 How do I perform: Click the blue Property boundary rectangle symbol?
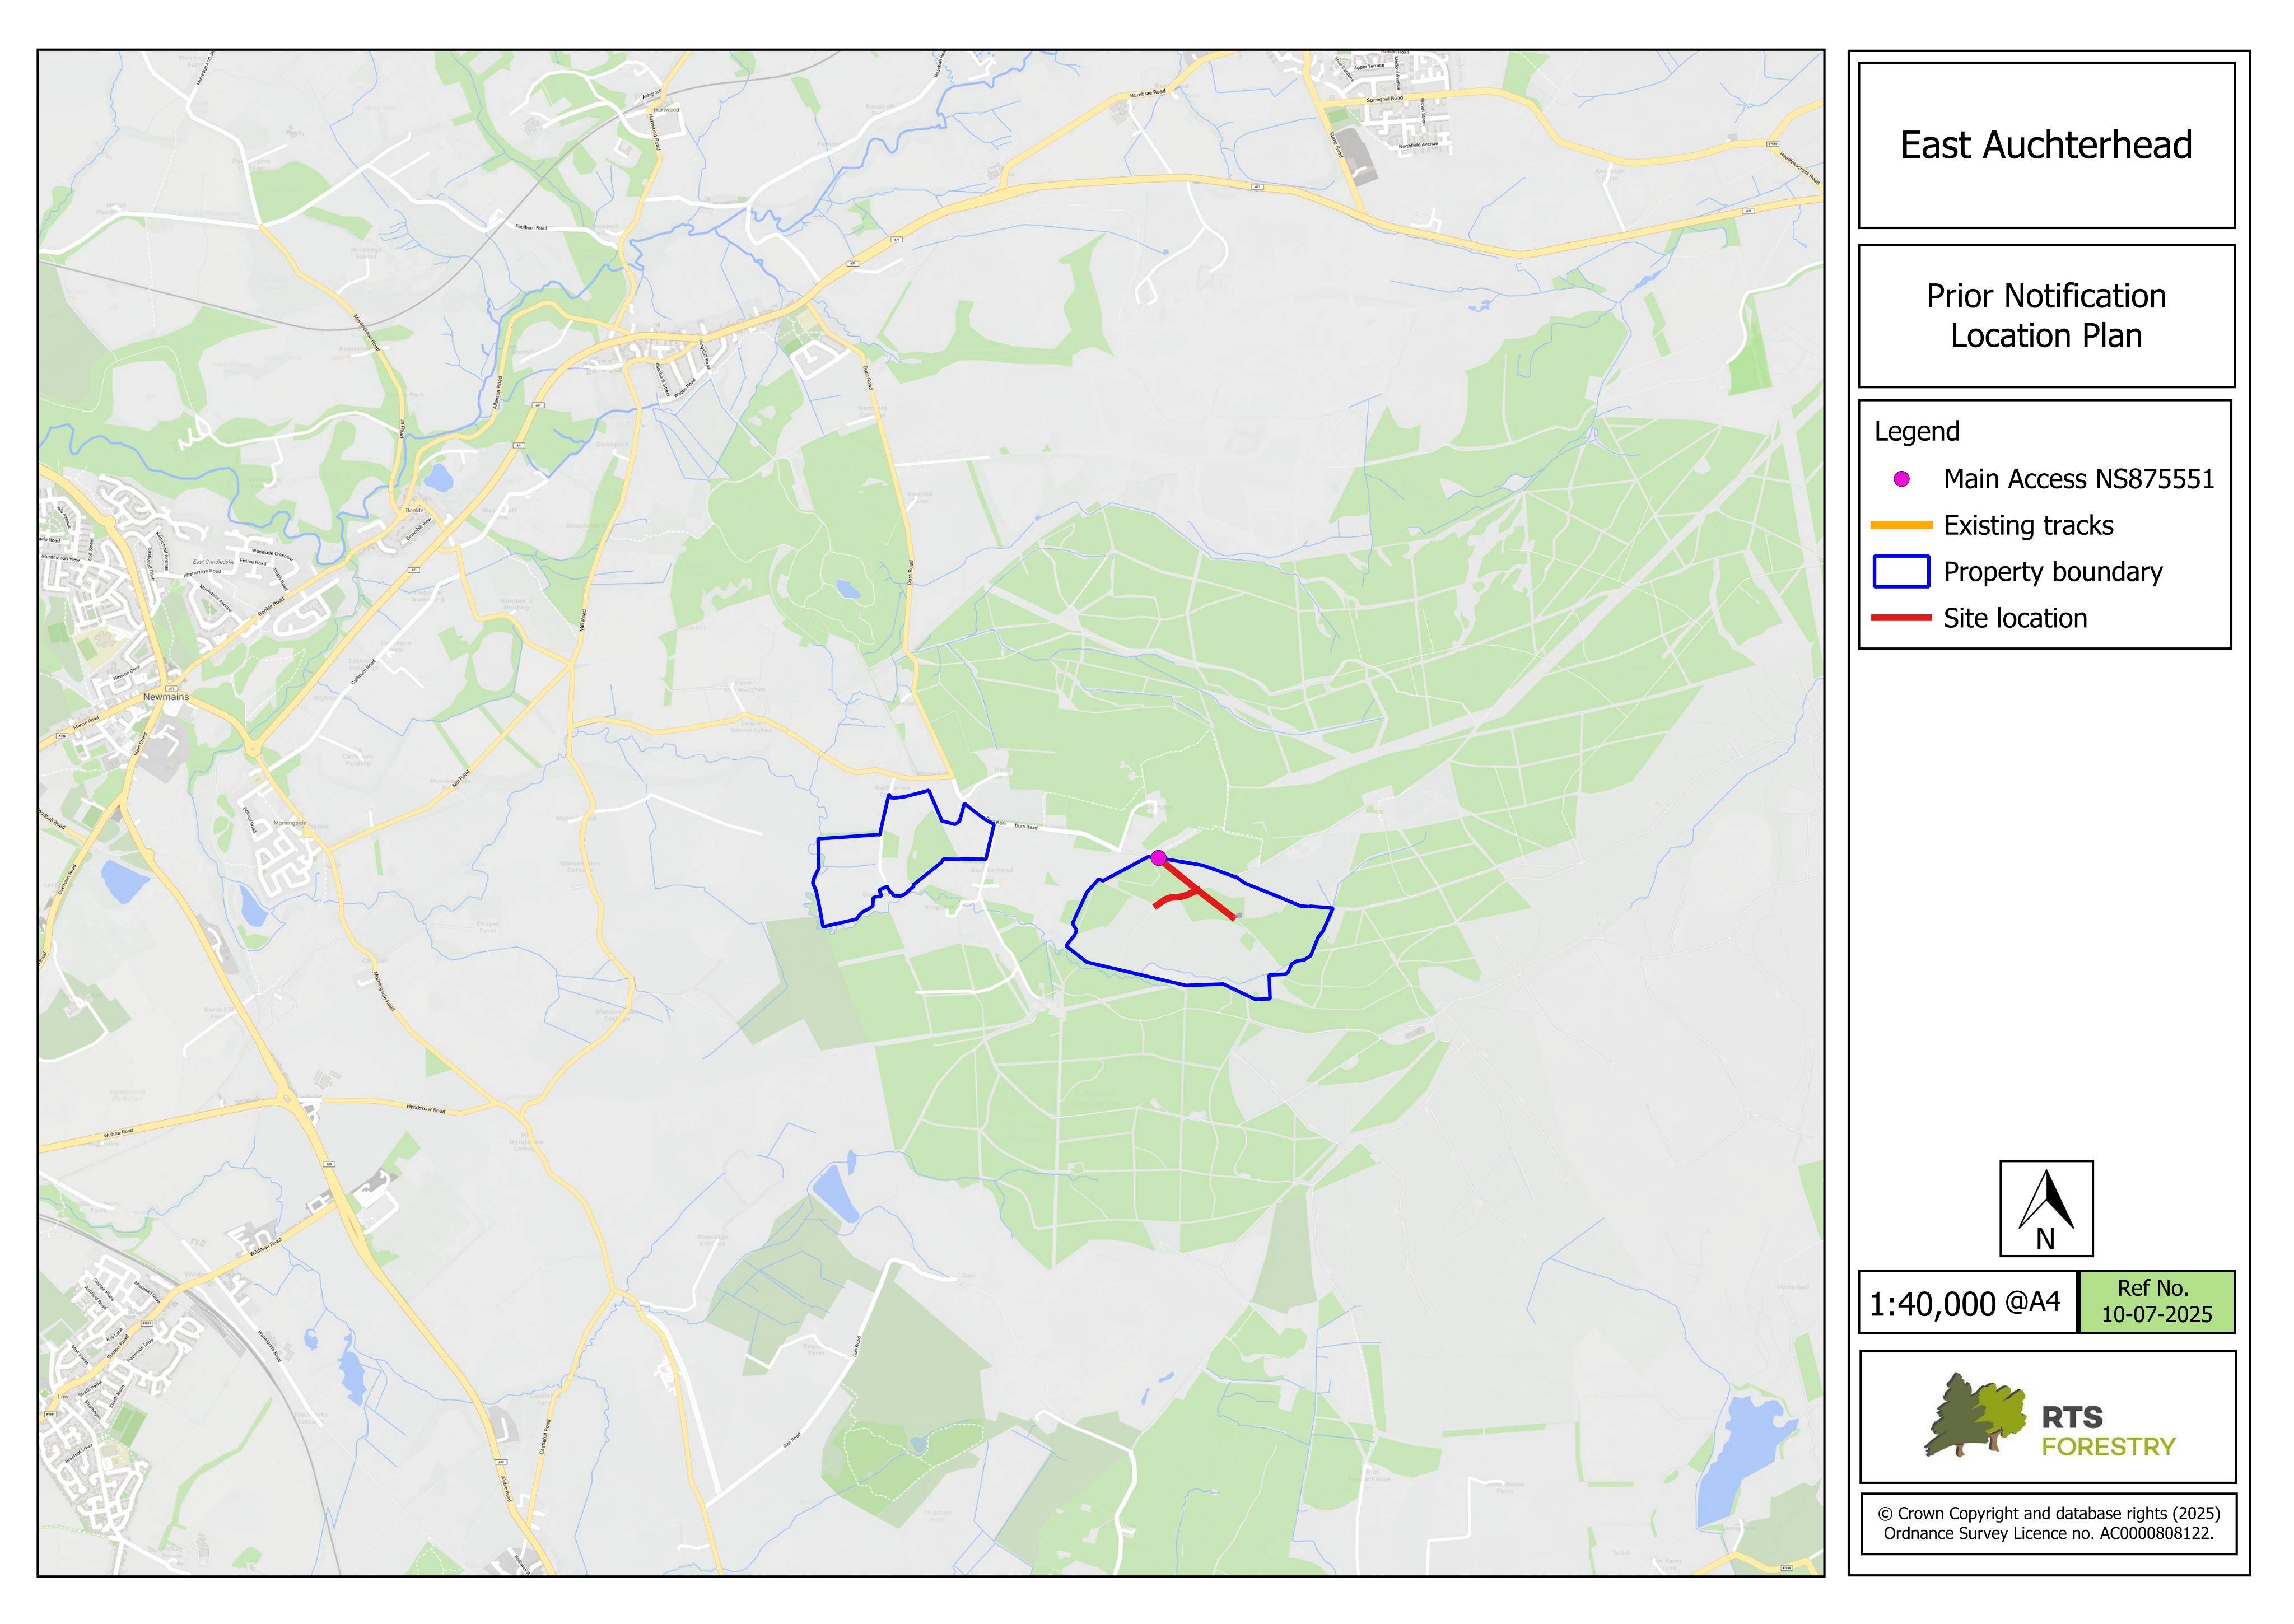(x=1901, y=571)
